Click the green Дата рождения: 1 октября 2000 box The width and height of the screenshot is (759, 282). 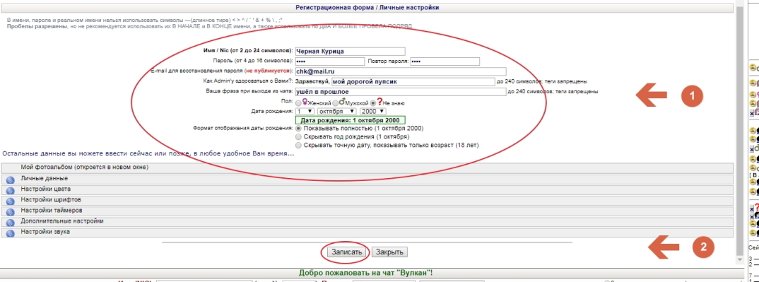[351, 120]
